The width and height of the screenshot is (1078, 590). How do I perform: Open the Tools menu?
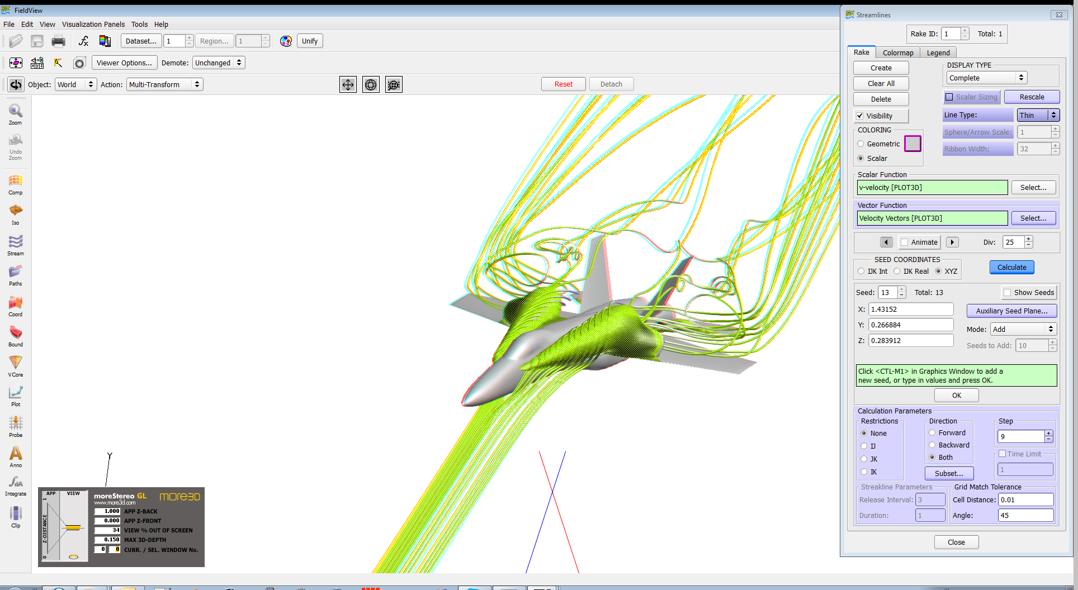[139, 24]
